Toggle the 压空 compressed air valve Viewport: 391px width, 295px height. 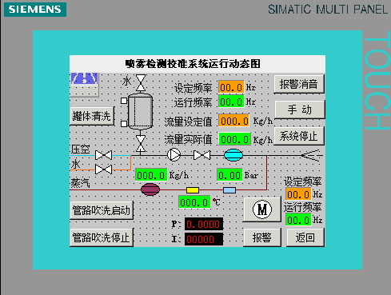(x=103, y=155)
